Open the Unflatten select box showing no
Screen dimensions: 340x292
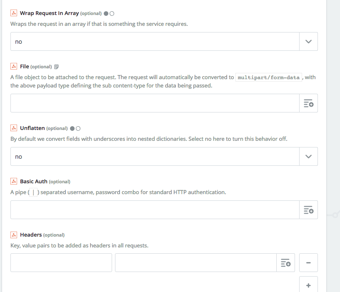click(x=155, y=157)
